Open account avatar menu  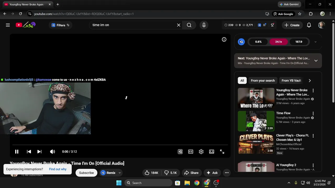(x=322, y=25)
